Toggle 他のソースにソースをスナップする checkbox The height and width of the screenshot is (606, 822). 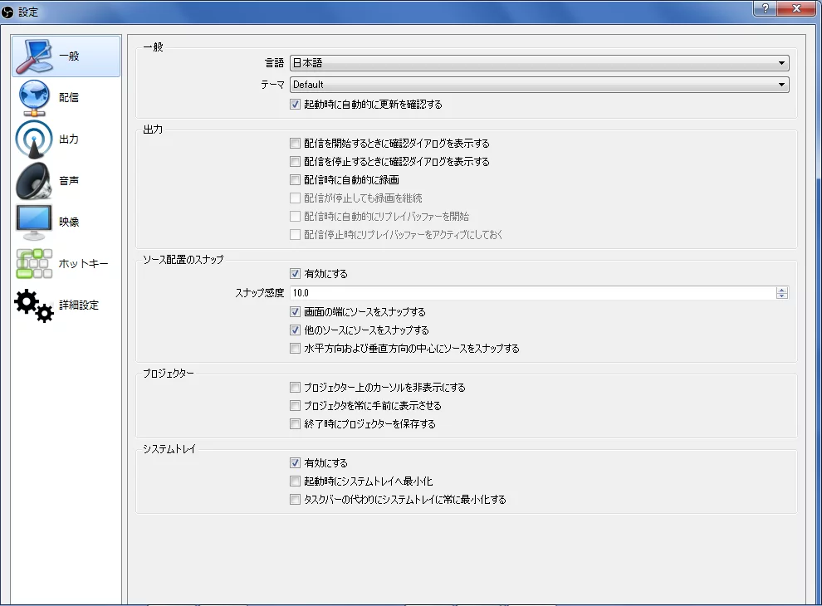click(x=295, y=330)
